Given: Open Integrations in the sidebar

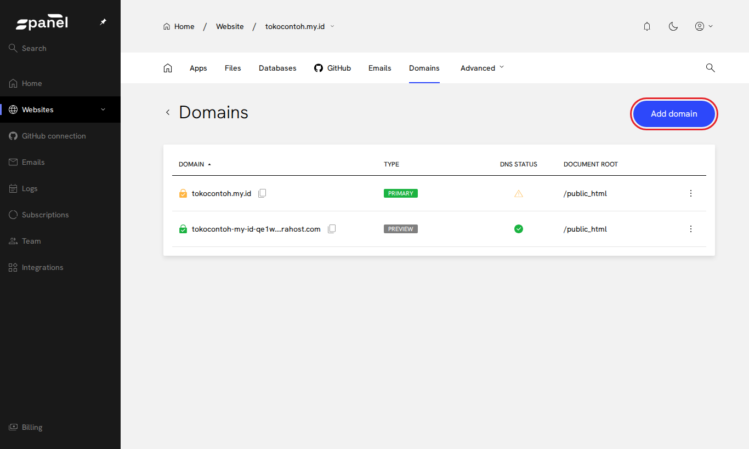Looking at the screenshot, I should point(60,267).
